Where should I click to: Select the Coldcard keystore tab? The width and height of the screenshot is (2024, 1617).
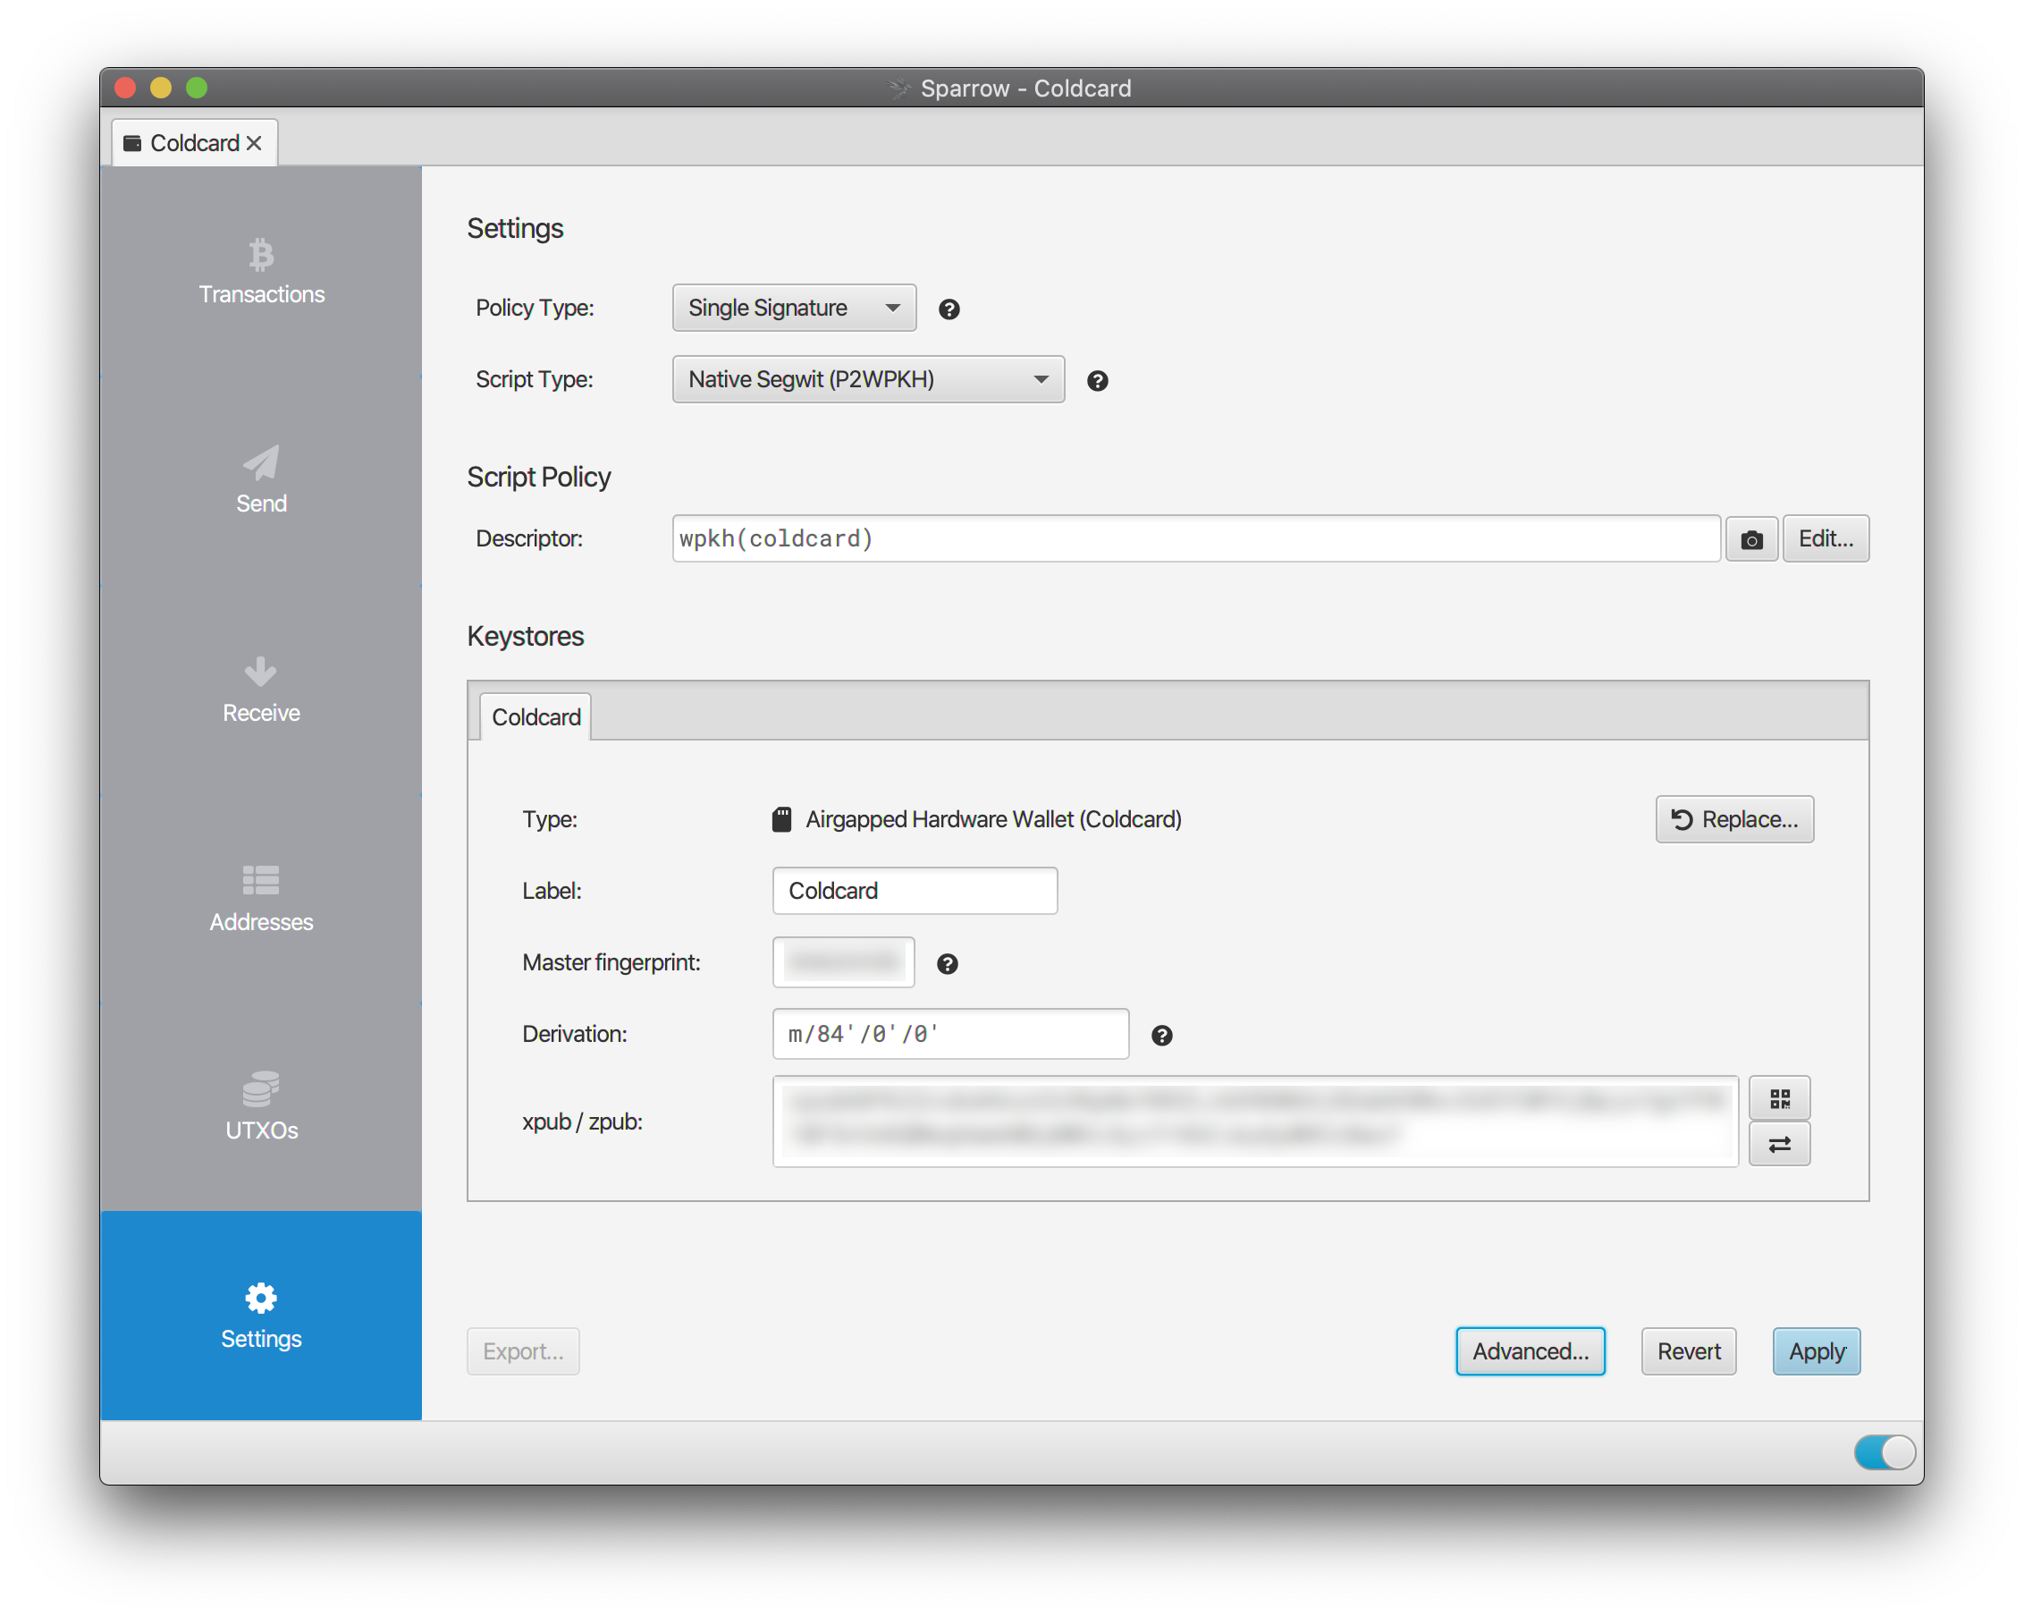[535, 715]
